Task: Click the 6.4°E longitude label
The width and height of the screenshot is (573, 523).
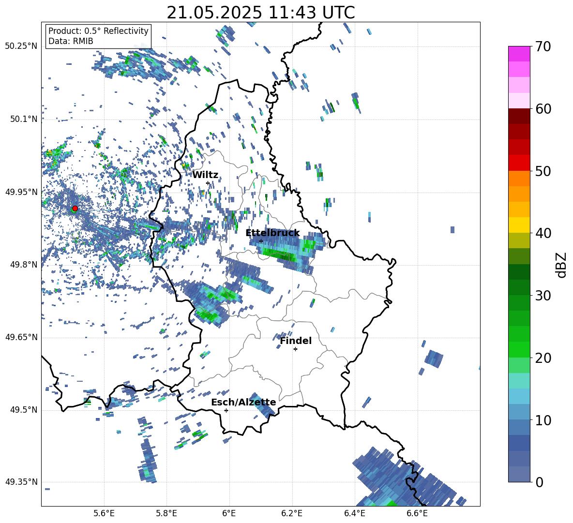Action: click(354, 513)
